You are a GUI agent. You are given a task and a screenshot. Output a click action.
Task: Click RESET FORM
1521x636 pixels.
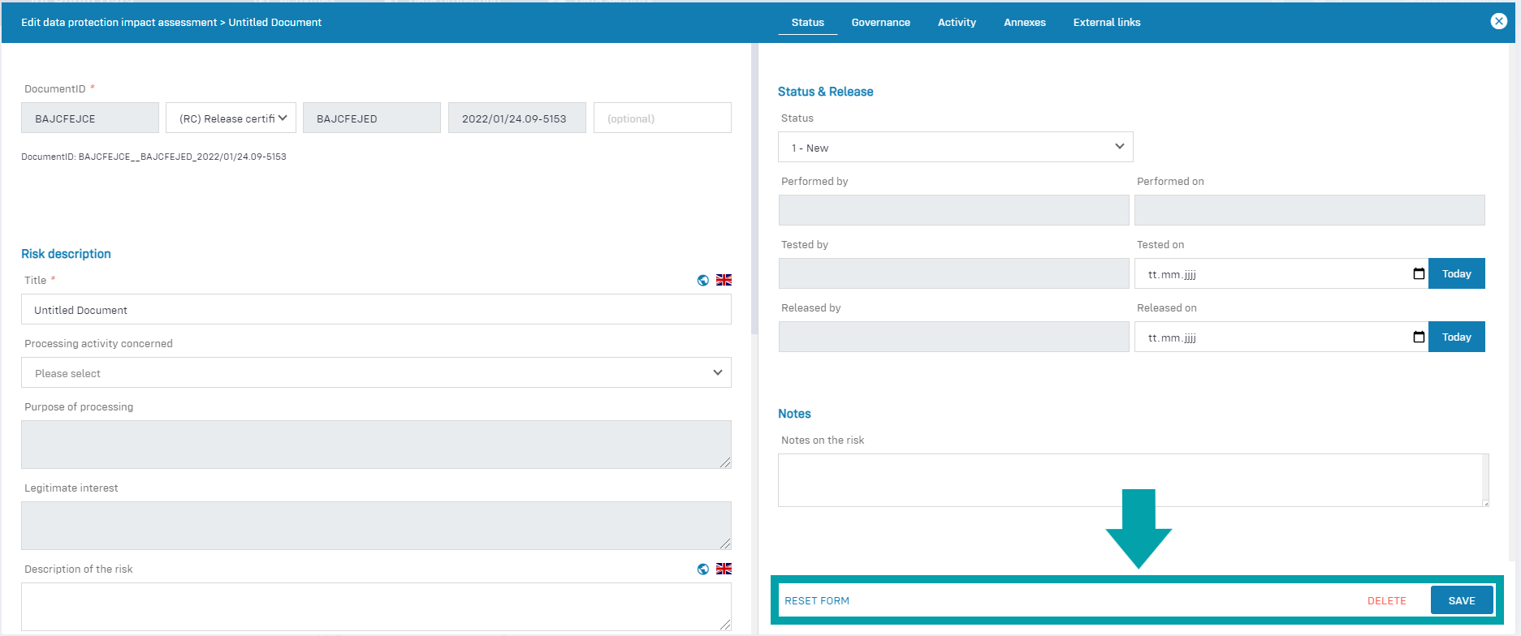(817, 601)
